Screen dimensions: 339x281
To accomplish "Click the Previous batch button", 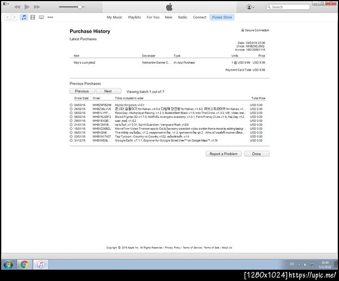I will [x=82, y=91].
